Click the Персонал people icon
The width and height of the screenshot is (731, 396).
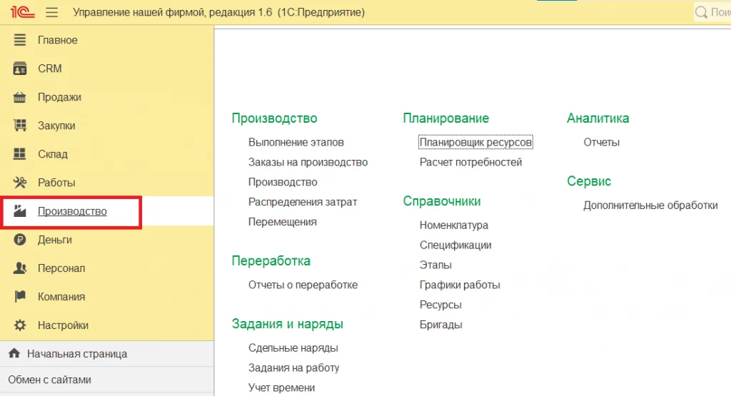pos(19,268)
